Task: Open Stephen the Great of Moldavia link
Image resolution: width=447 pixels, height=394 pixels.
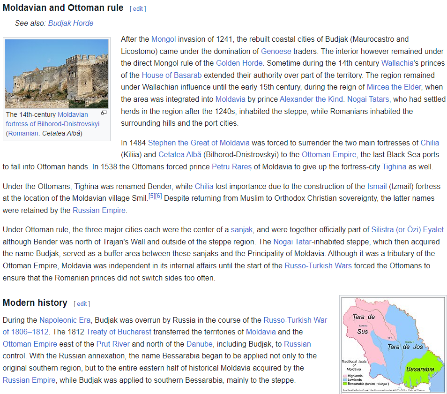Action: pos(199,143)
